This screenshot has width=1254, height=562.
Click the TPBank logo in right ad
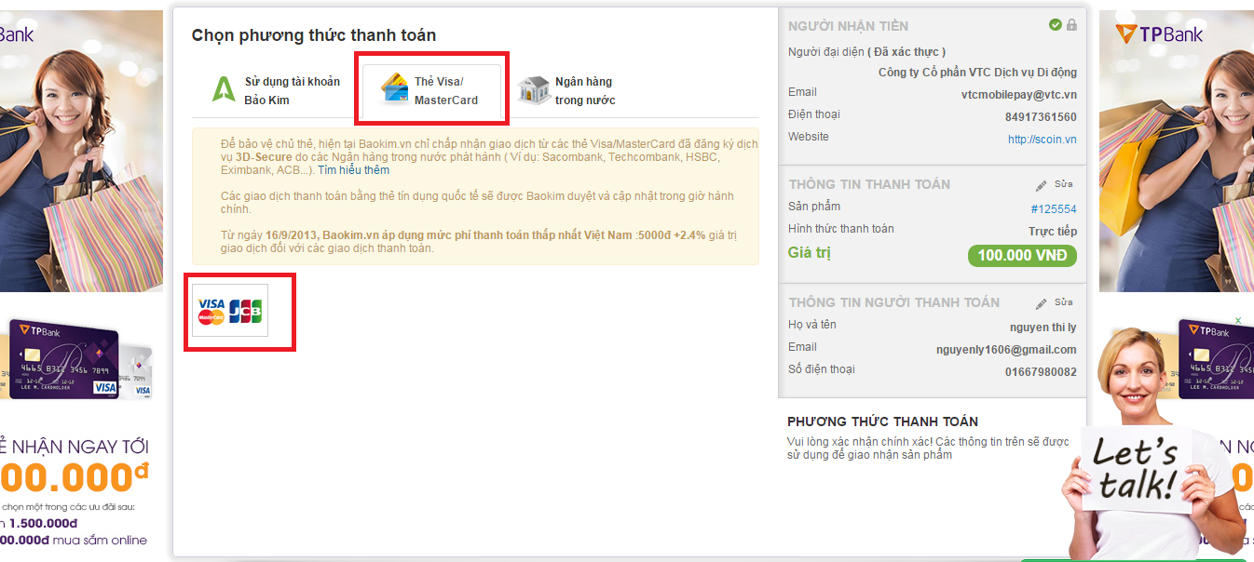click(1159, 34)
